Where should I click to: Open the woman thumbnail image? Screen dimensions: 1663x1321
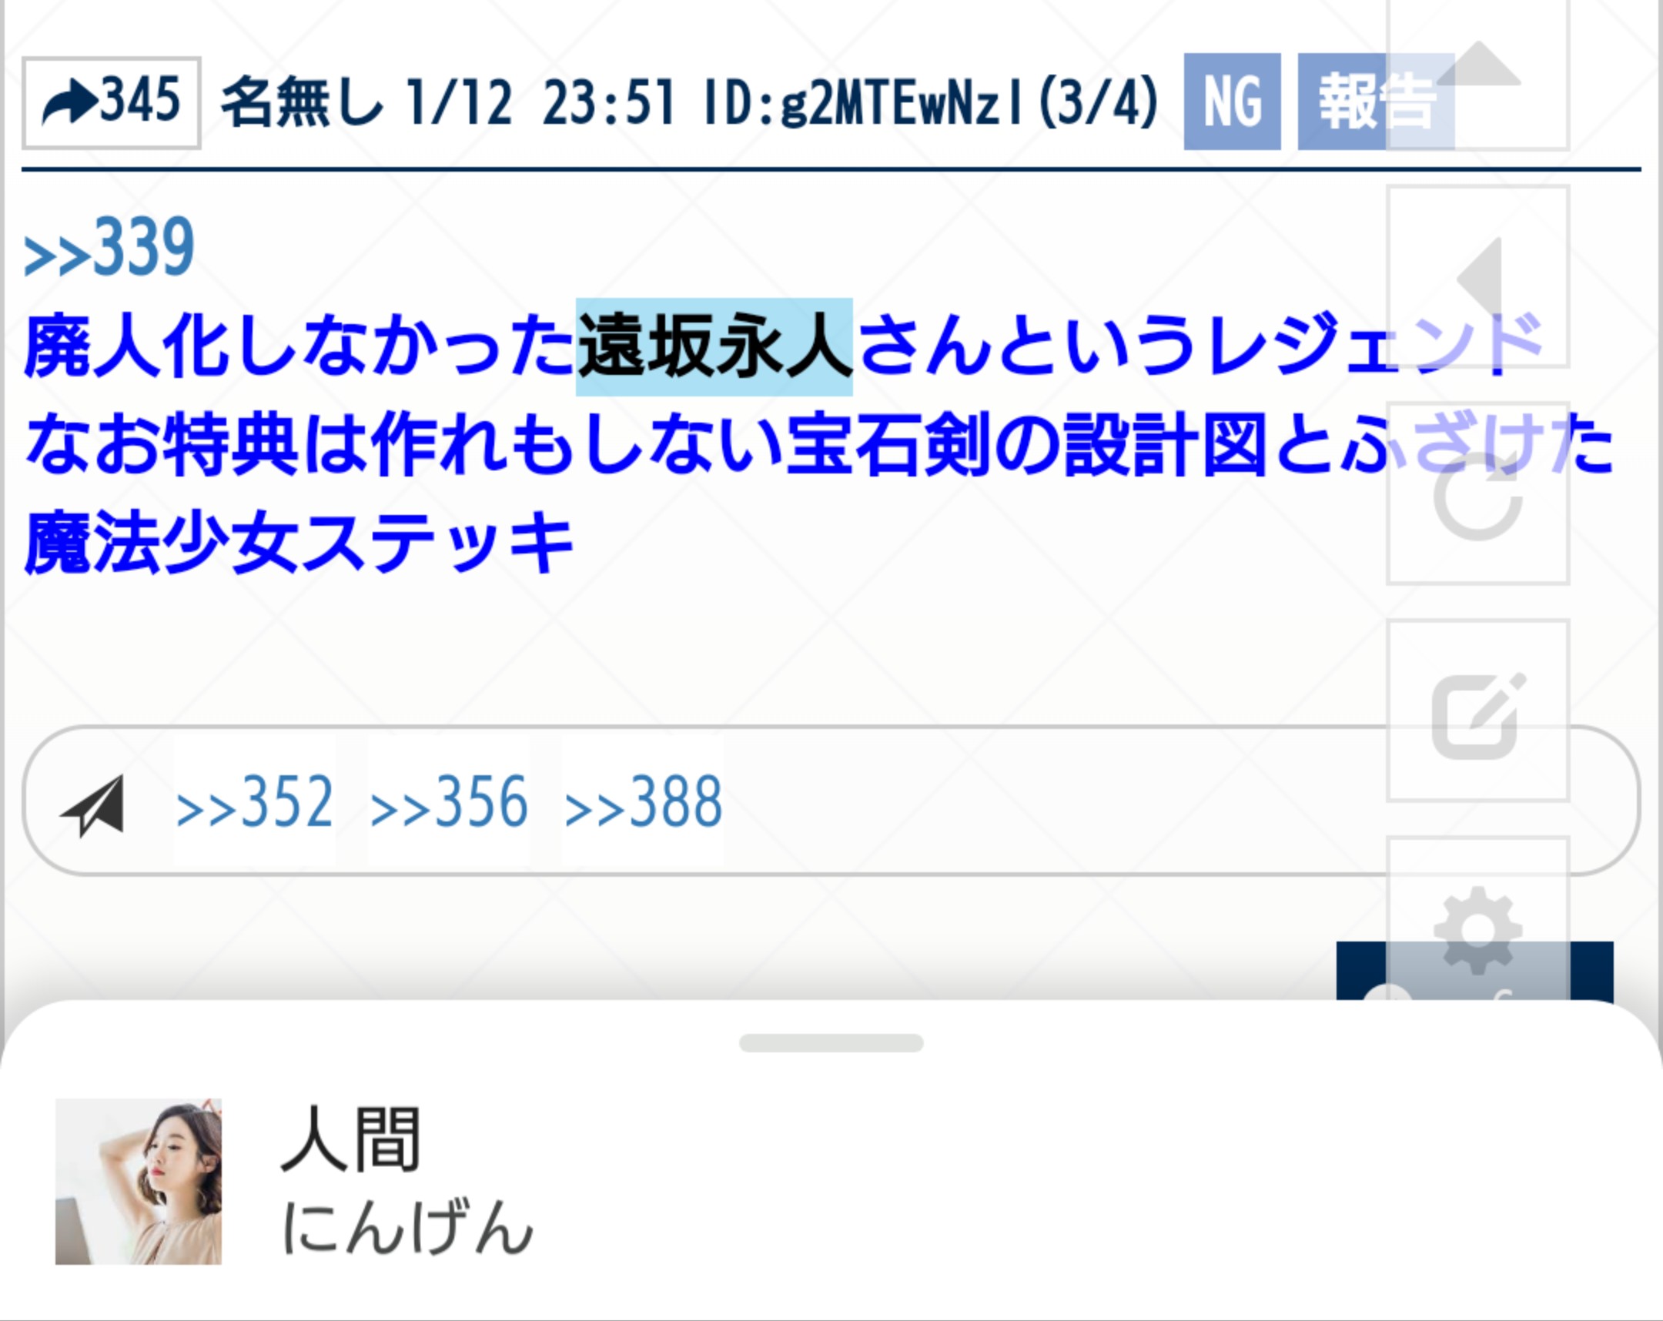click(x=138, y=1182)
